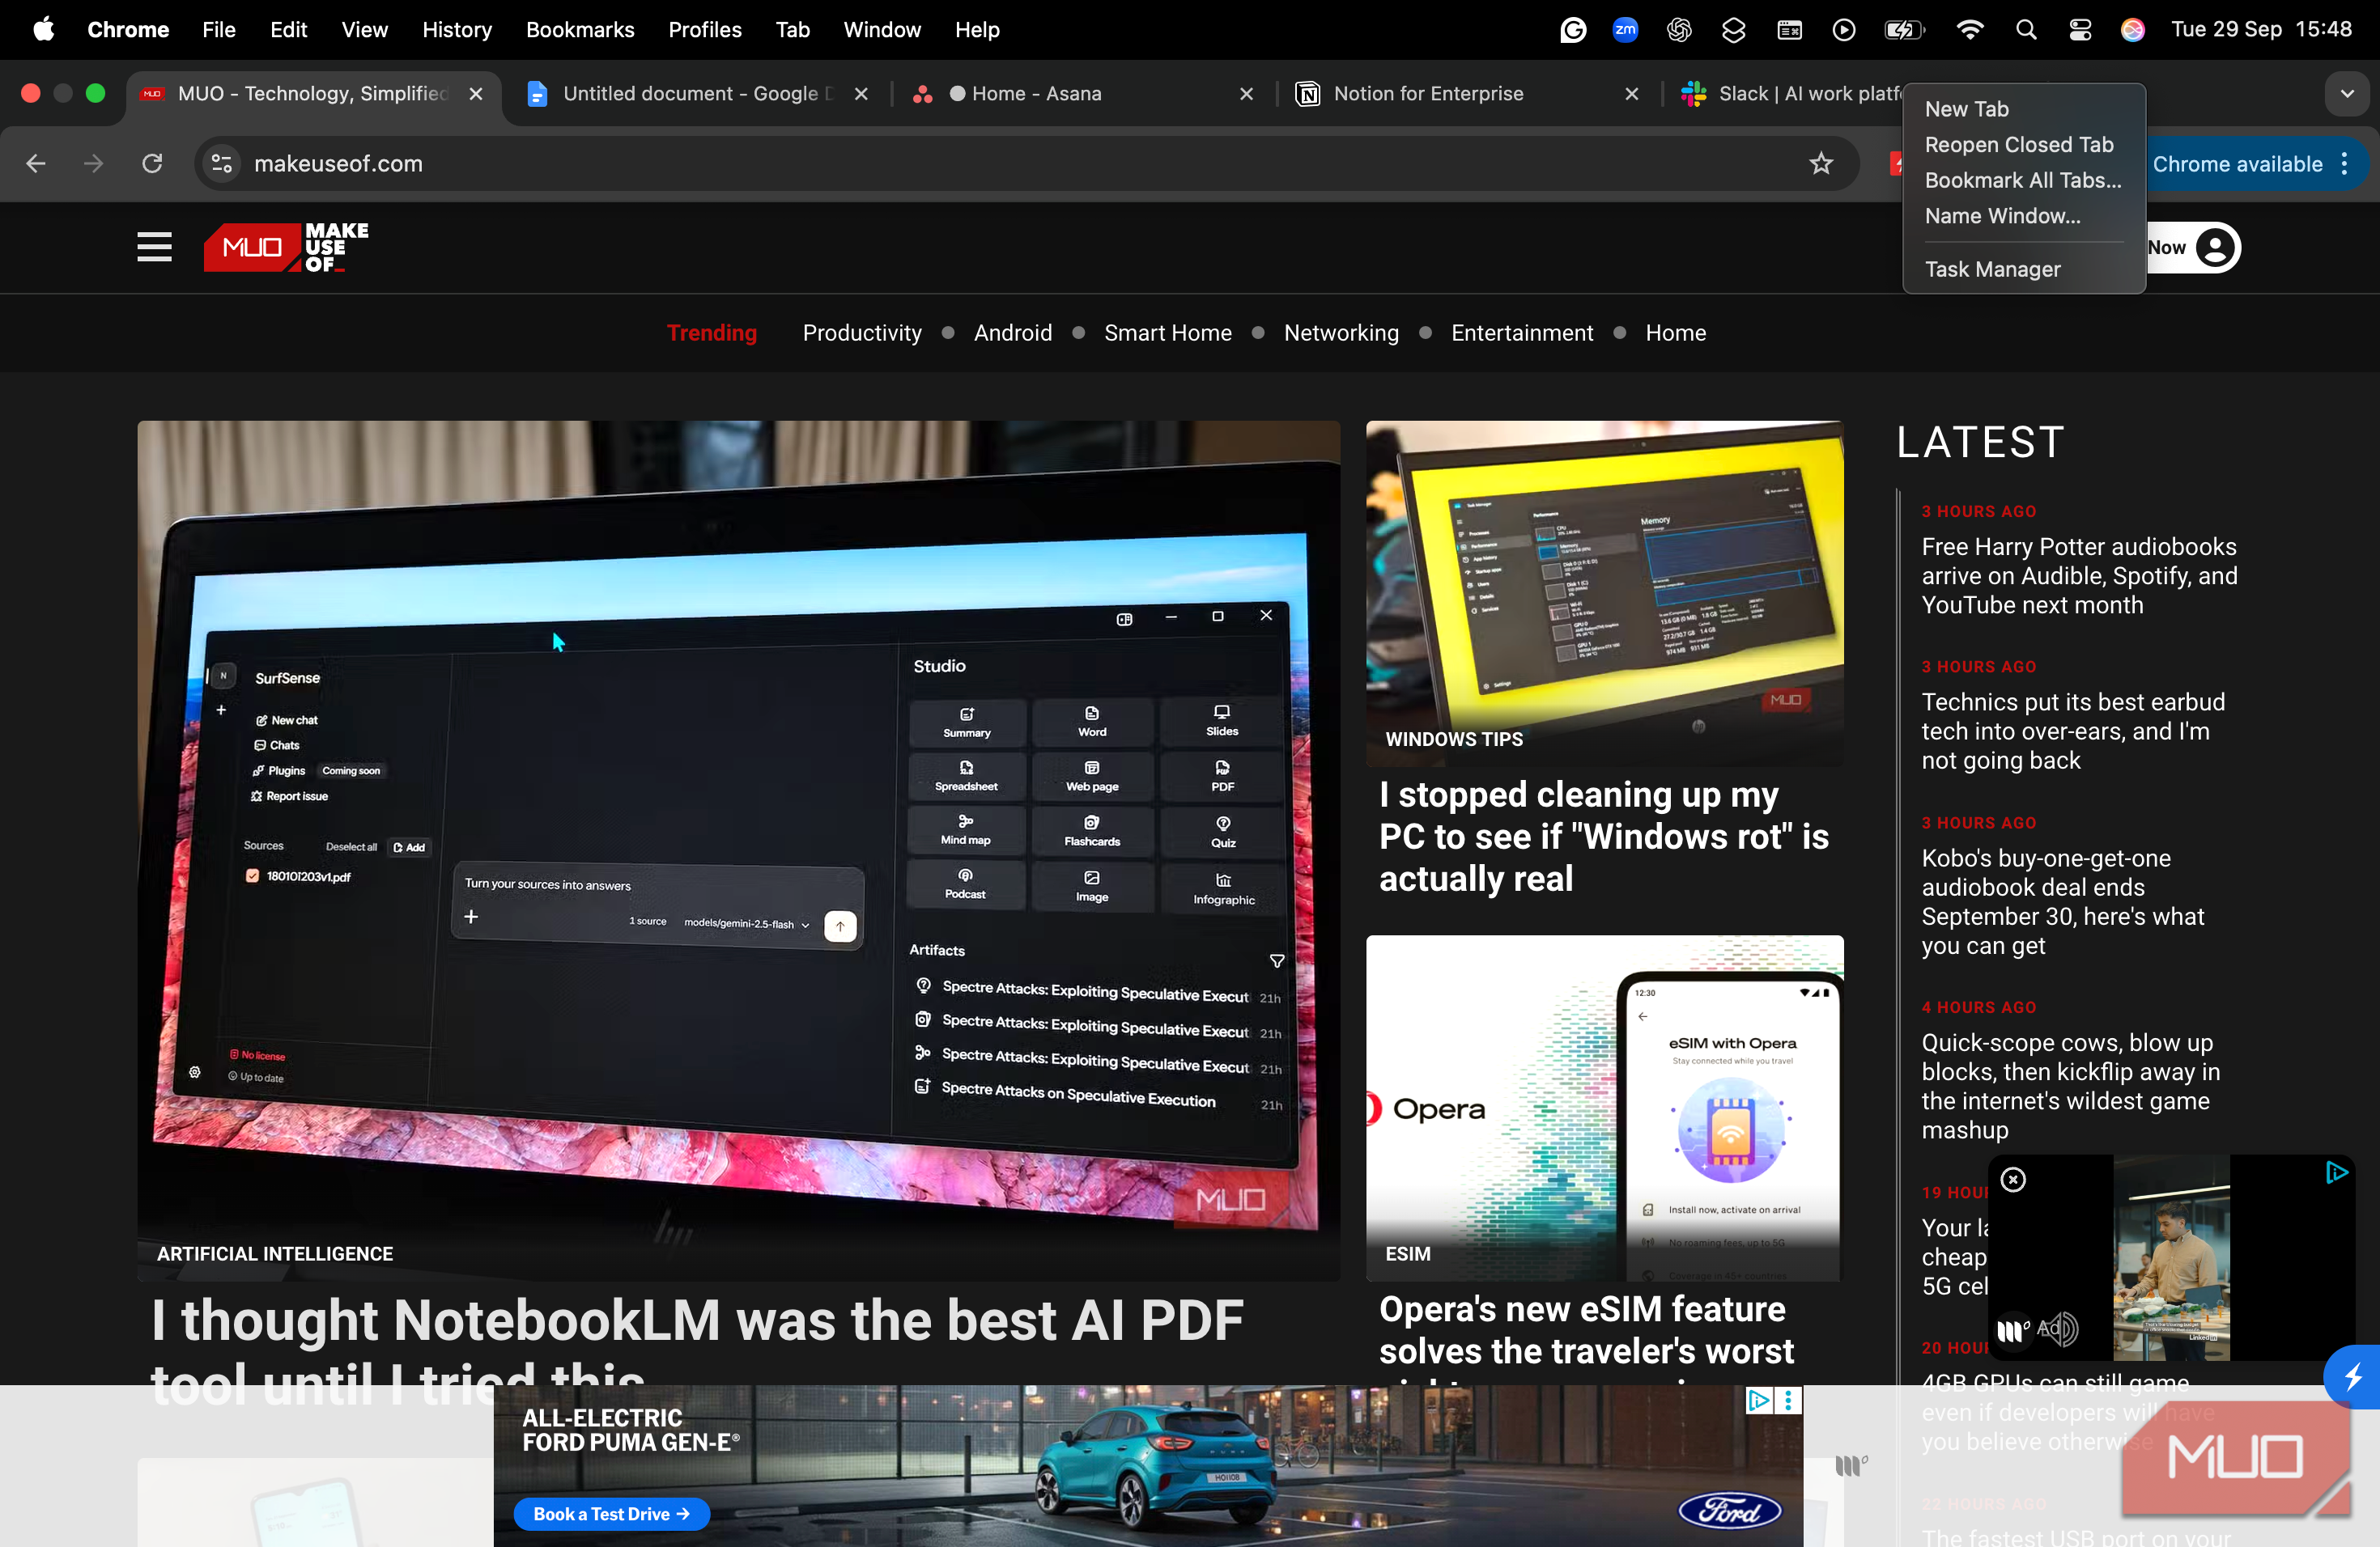
Task: Click the blue lightning bolt floating button
Action: point(2353,1377)
